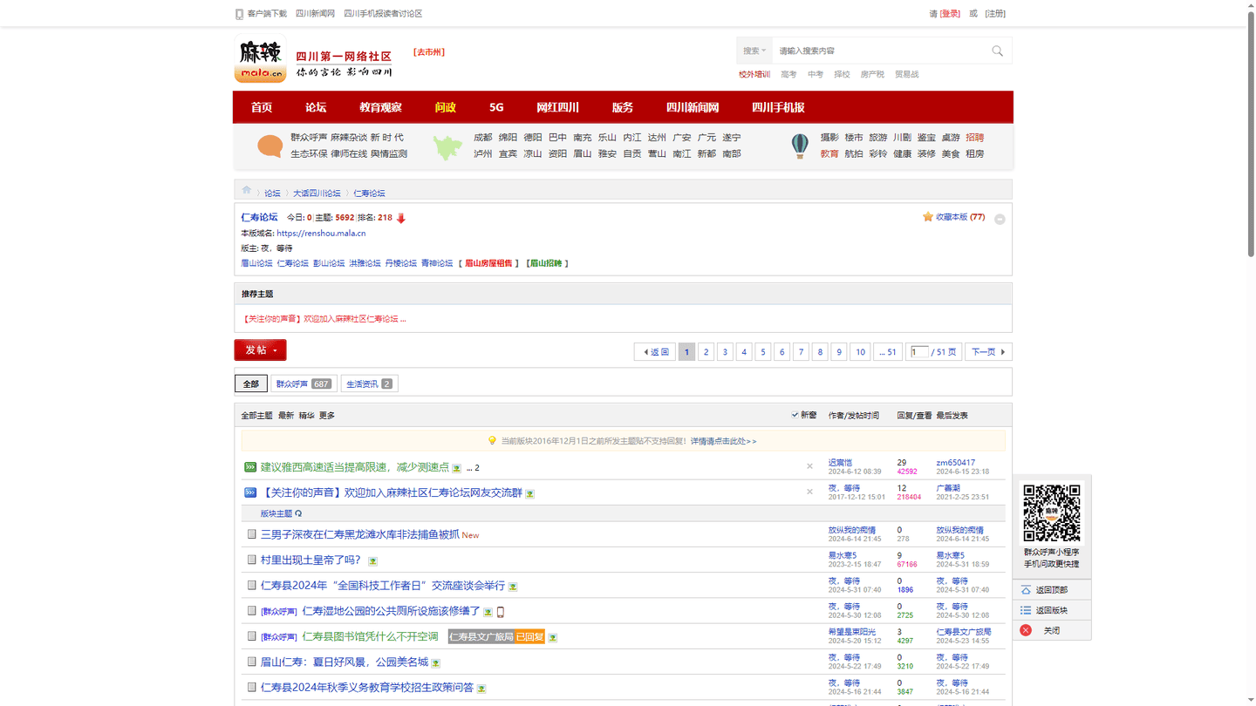
Task: Click the green Sichuan map icon
Action: (447, 146)
